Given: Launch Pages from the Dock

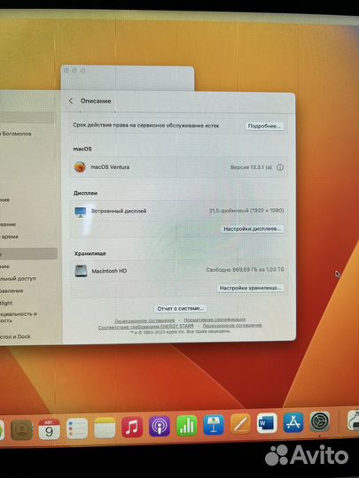Looking at the screenshot, I should point(240,424).
